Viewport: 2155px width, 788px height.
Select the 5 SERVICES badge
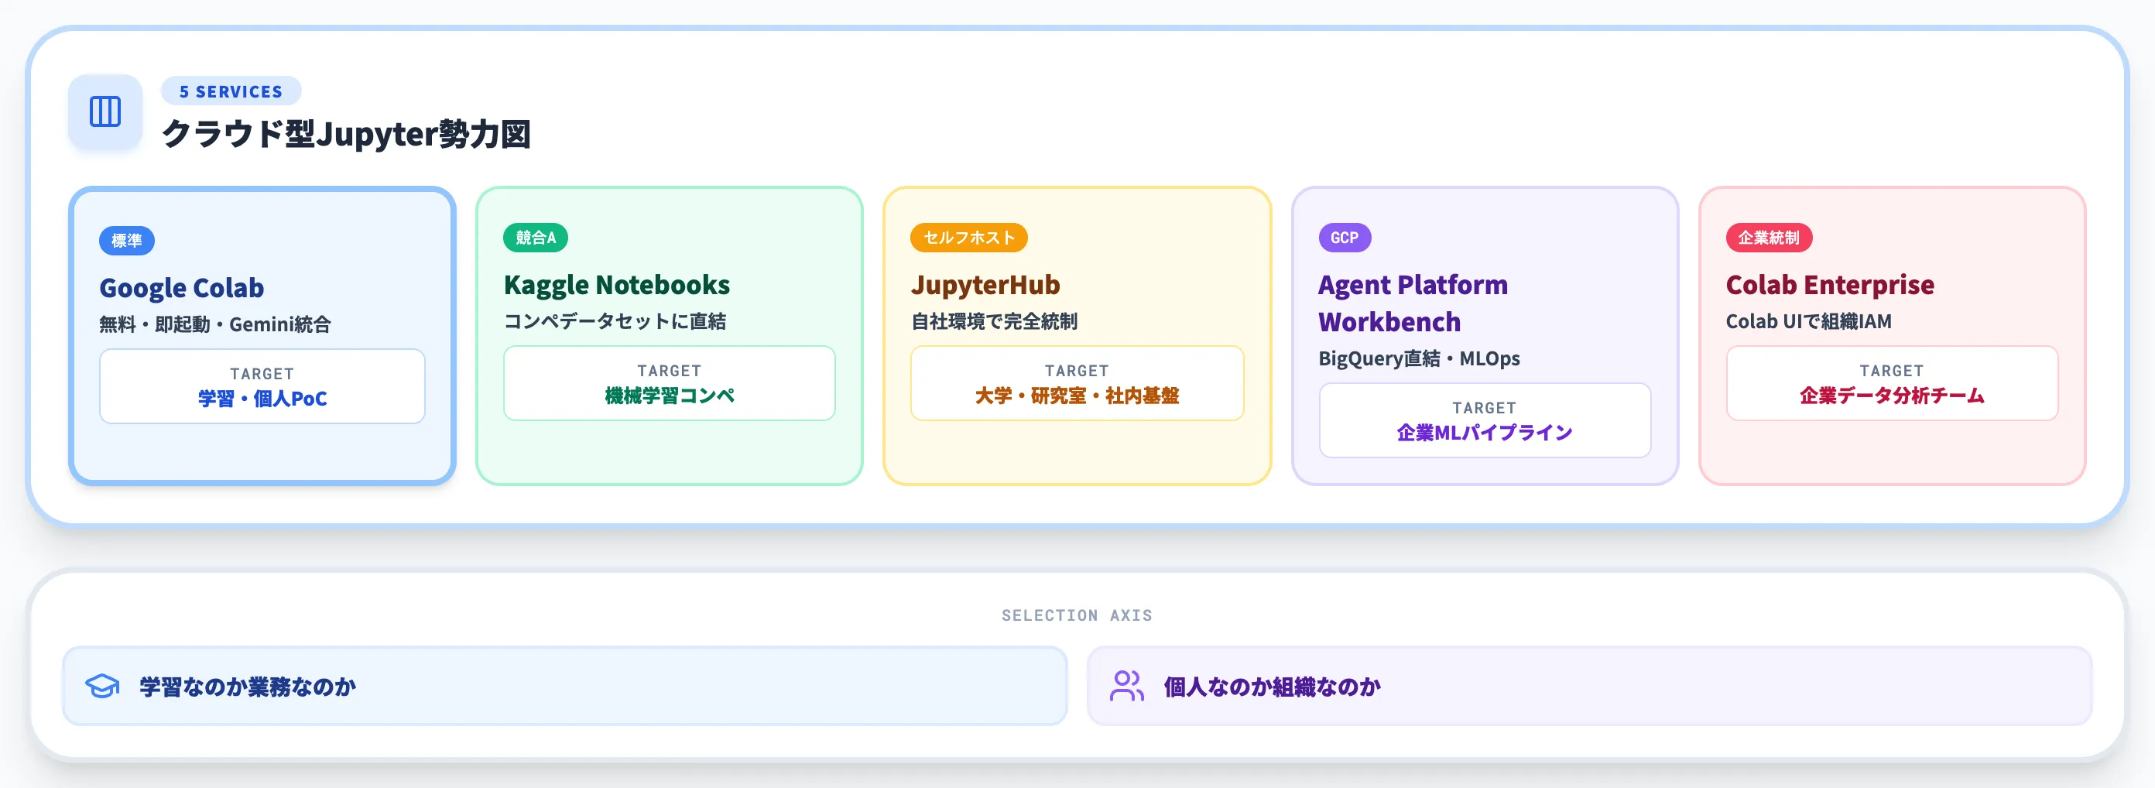tap(231, 91)
